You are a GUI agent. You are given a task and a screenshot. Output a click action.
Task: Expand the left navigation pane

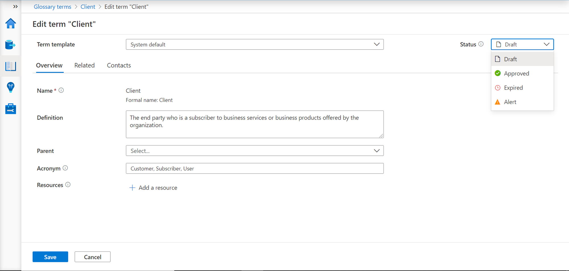click(15, 7)
